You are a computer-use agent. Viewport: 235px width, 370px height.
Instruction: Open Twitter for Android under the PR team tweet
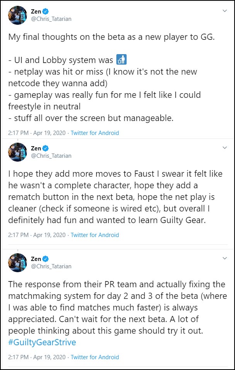95,357
